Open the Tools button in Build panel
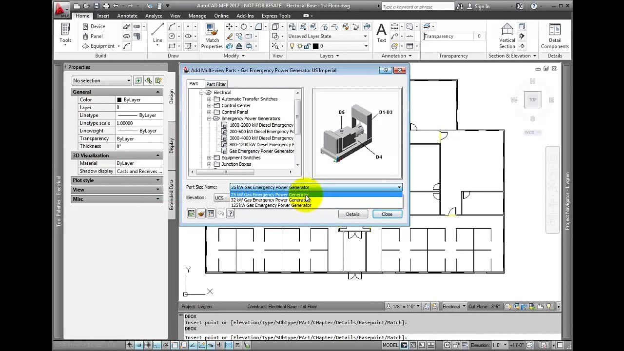The height and width of the screenshot is (351, 624). 65,34
